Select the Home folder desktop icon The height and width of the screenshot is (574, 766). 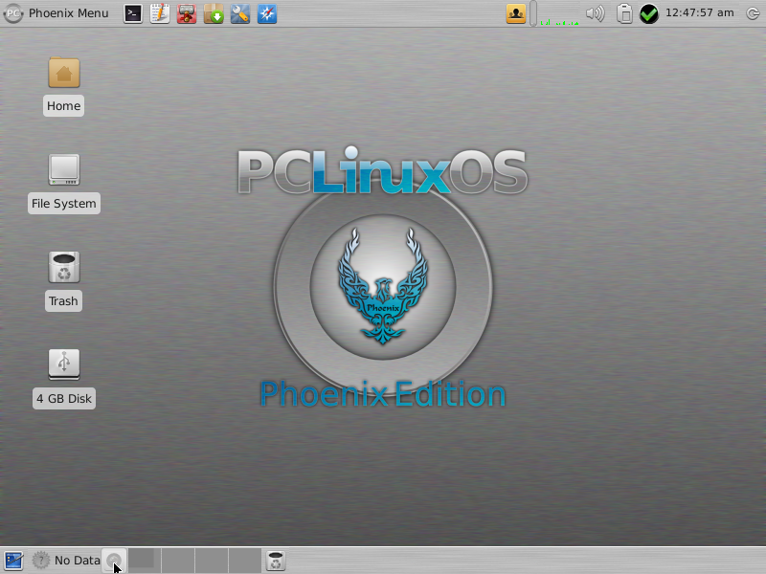point(64,73)
